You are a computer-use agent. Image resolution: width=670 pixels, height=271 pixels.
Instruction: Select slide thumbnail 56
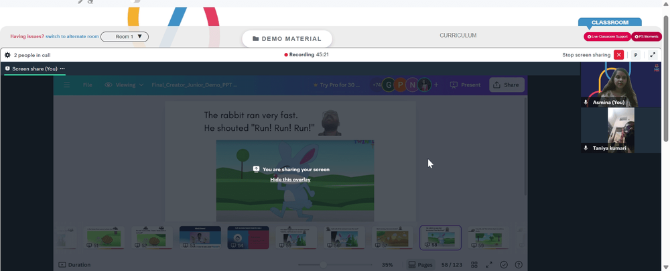point(344,237)
